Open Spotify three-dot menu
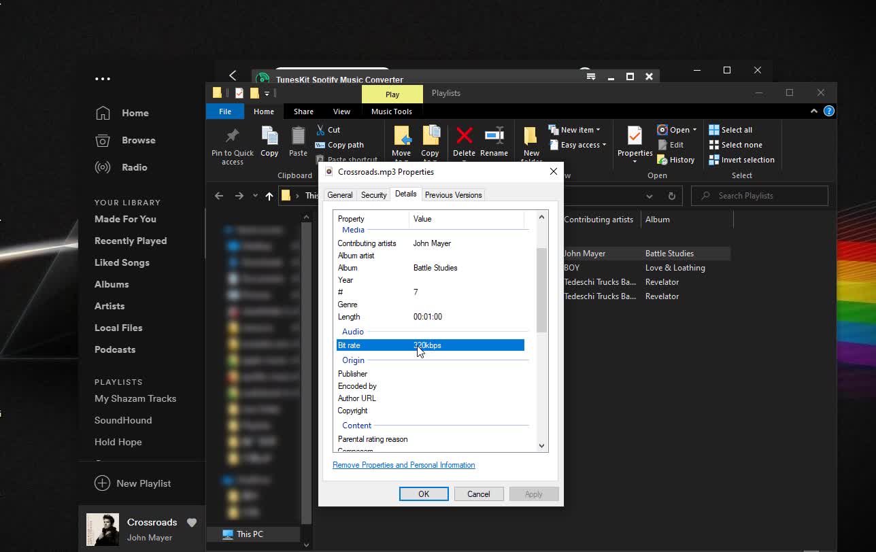This screenshot has width=876, height=552. [103, 79]
